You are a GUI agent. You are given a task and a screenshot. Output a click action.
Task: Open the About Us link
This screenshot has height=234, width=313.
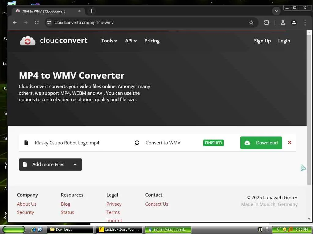click(27, 204)
